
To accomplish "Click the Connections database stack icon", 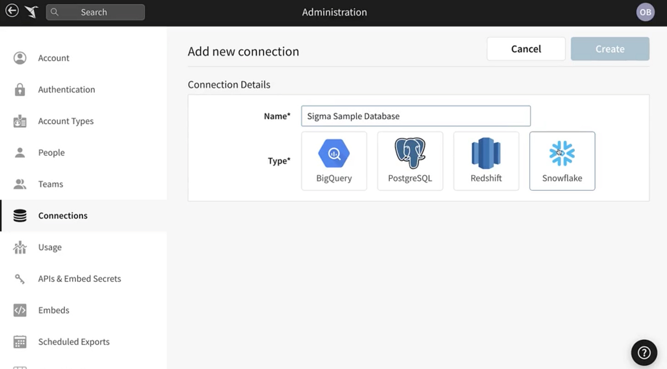I will point(20,215).
